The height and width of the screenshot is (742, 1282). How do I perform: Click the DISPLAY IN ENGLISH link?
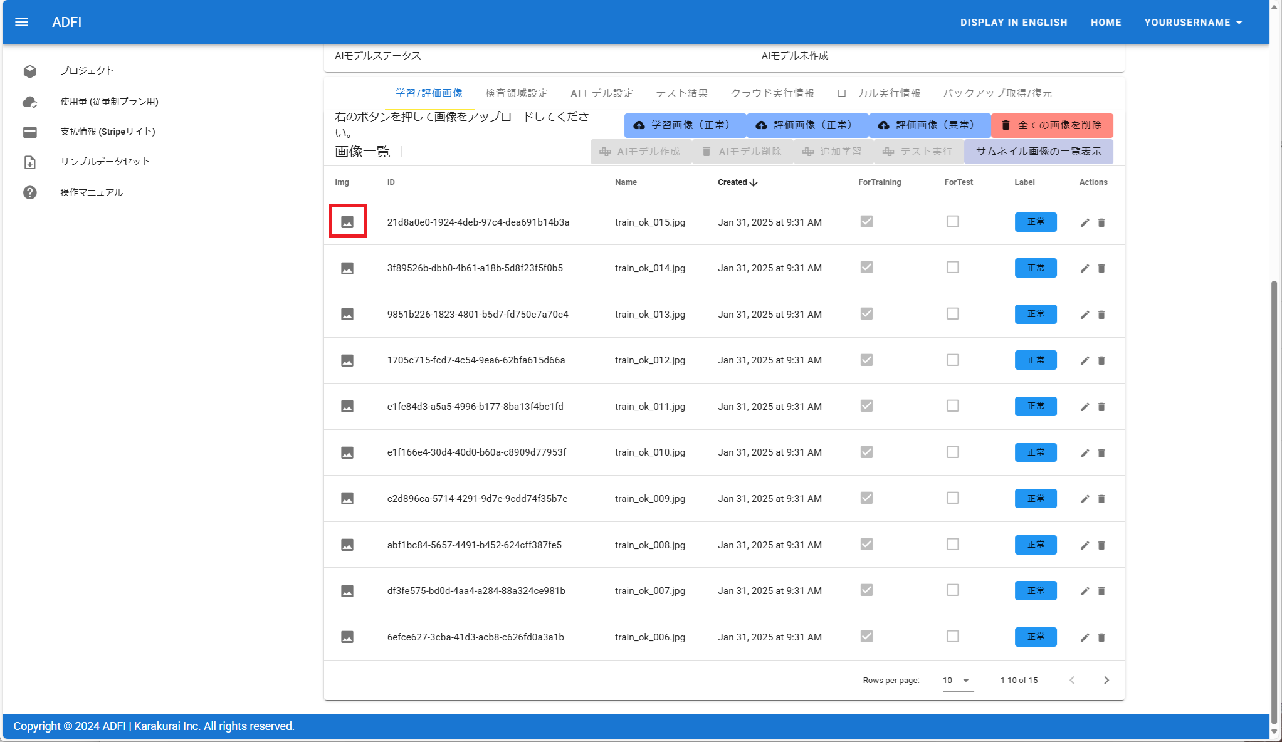point(1013,22)
